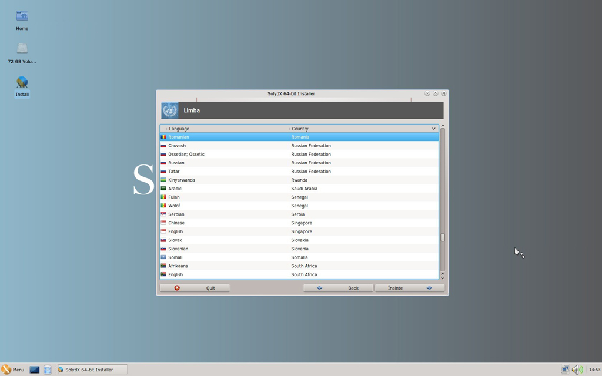
Task: Select the Kinyarwanda language row
Action: 299,180
